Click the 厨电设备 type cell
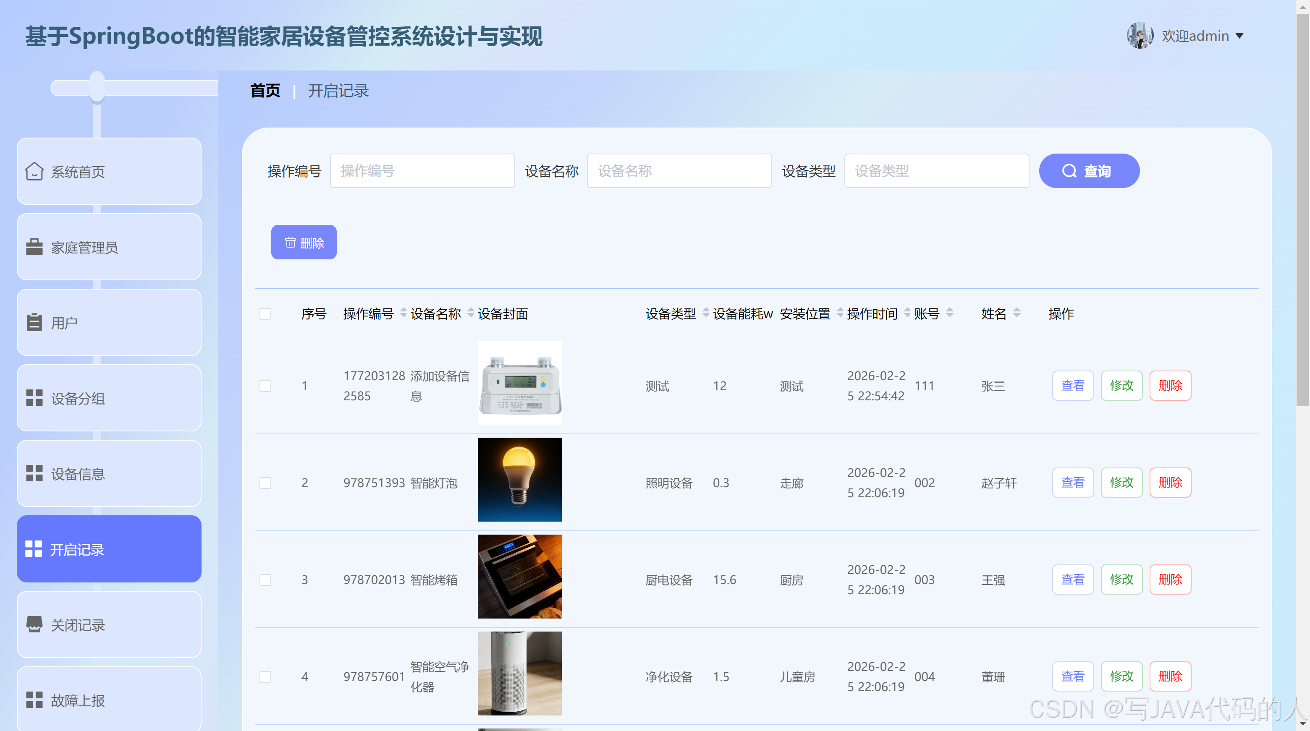1310x731 pixels. (x=669, y=580)
